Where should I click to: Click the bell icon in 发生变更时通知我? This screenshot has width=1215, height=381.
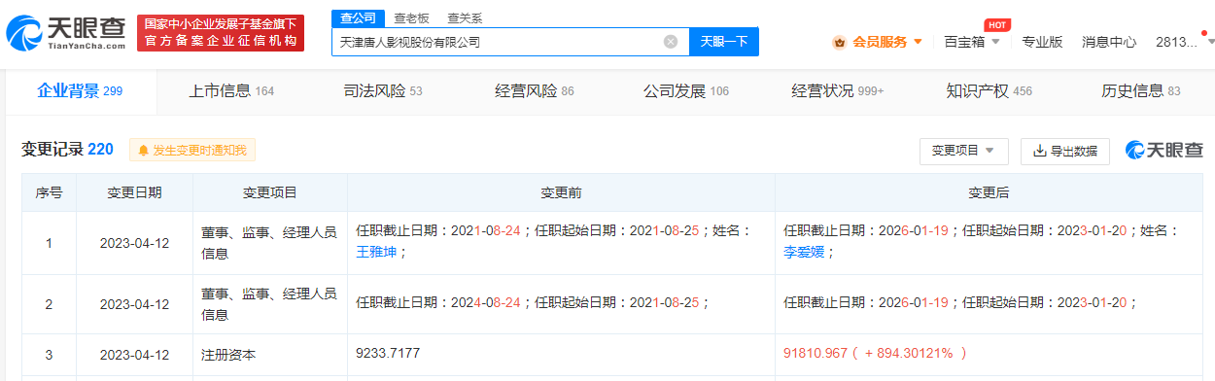click(x=144, y=151)
